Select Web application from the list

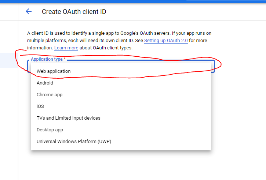[54, 71]
